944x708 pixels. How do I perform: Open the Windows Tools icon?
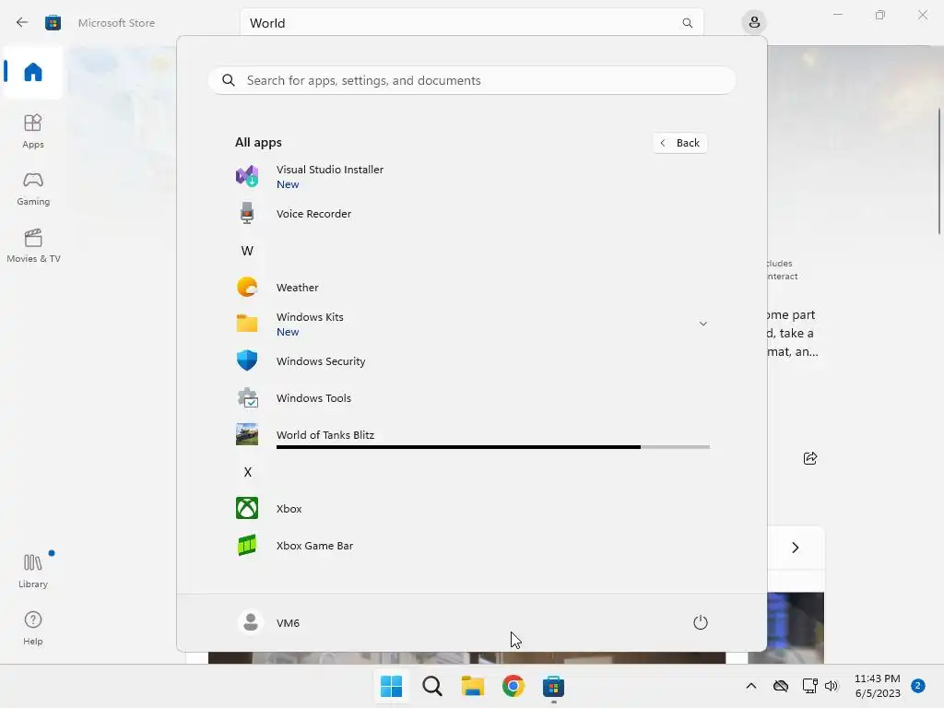tap(247, 398)
